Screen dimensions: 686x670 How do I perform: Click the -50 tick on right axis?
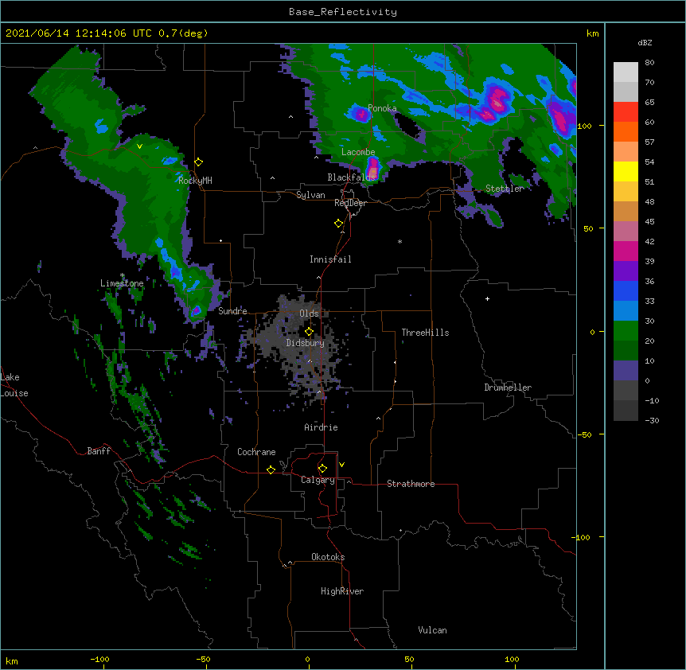click(584, 434)
